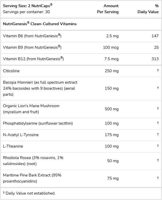Click the Amount Per Serving column header
Viewport: 162px width, 200px height.
pos(108,9)
